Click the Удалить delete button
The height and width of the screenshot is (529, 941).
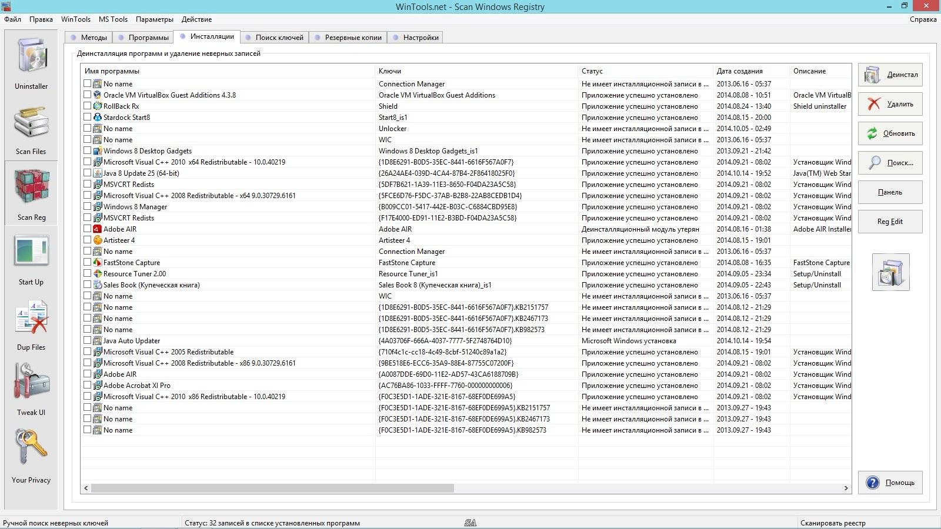pyautogui.click(x=890, y=104)
